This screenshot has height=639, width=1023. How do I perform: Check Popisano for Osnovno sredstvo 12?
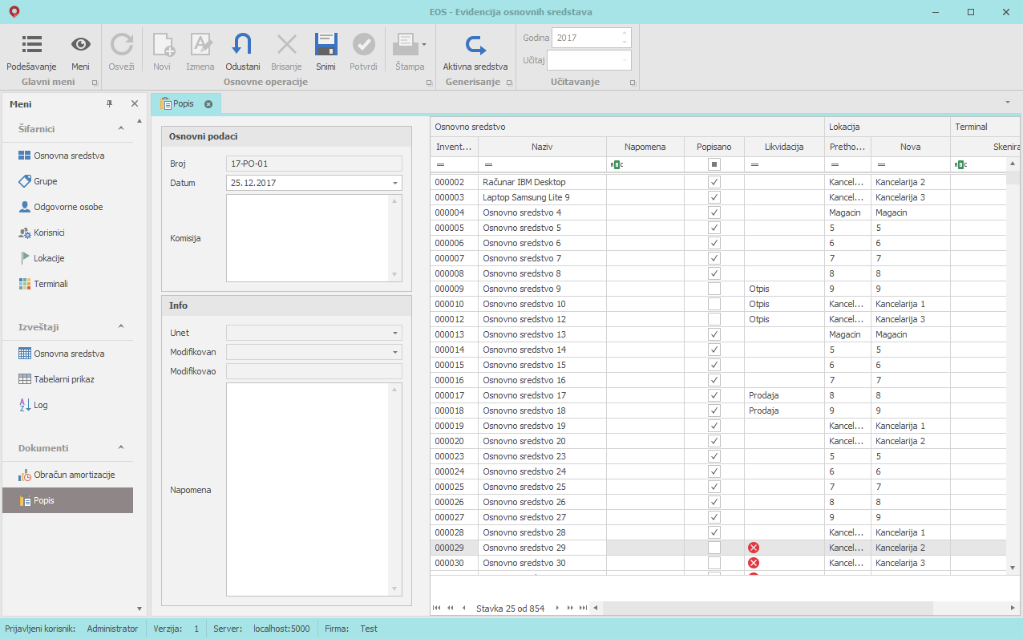[714, 319]
